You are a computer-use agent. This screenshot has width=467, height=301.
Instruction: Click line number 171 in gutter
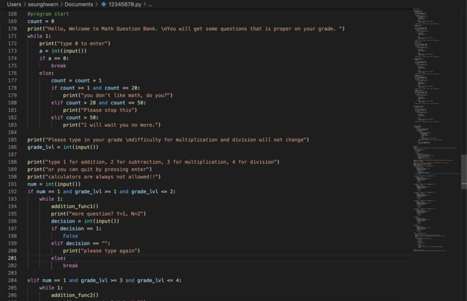[x=13, y=36]
